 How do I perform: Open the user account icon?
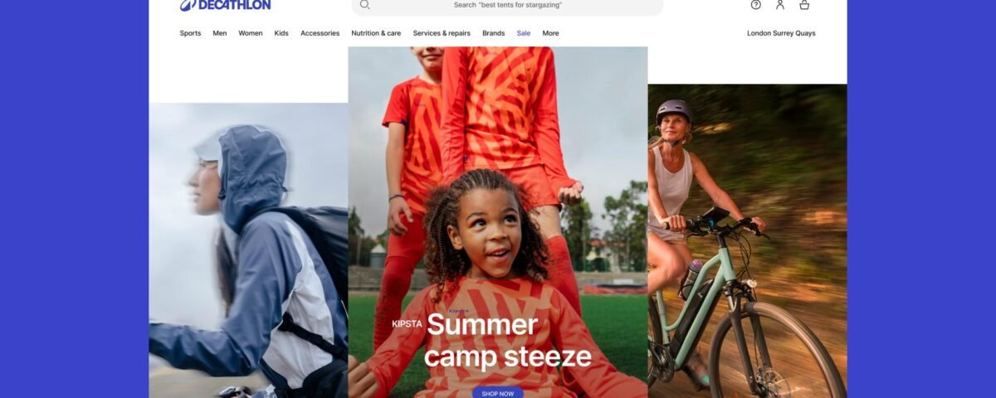(780, 4)
